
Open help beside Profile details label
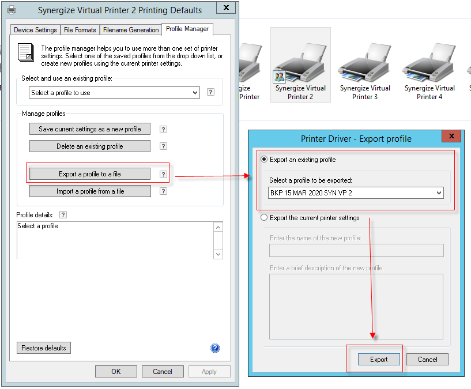(63, 215)
